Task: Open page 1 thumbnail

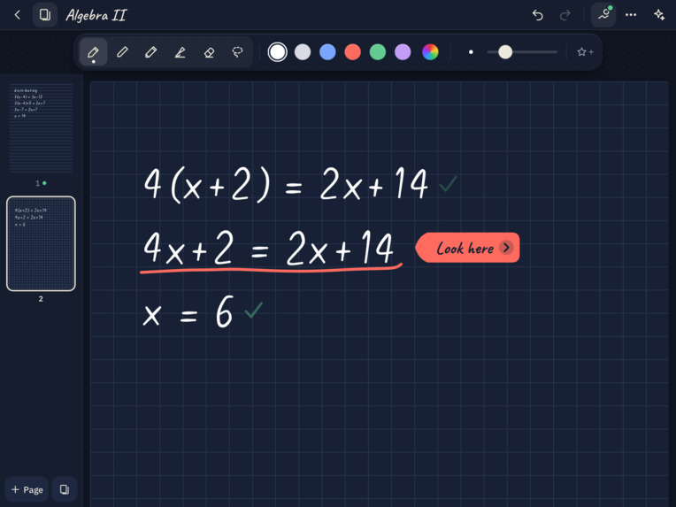Action: [x=41, y=128]
